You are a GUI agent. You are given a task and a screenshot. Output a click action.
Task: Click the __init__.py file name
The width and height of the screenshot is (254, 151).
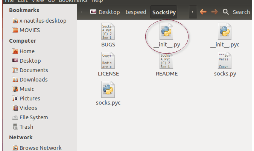coord(167,45)
